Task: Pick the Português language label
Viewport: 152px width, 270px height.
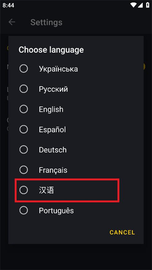Action: [x=56, y=210]
